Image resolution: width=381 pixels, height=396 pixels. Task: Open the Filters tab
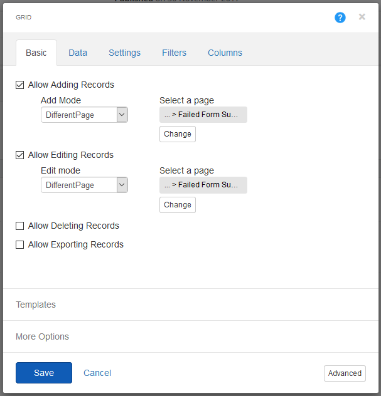[x=174, y=53]
